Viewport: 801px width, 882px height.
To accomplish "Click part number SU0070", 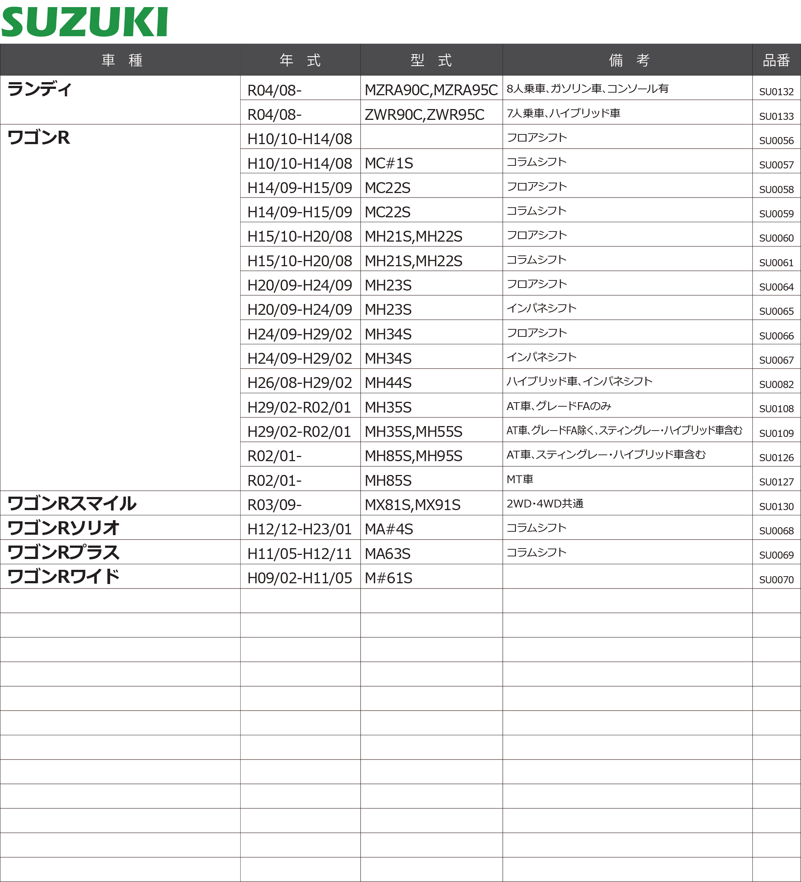I will pyautogui.click(x=776, y=580).
